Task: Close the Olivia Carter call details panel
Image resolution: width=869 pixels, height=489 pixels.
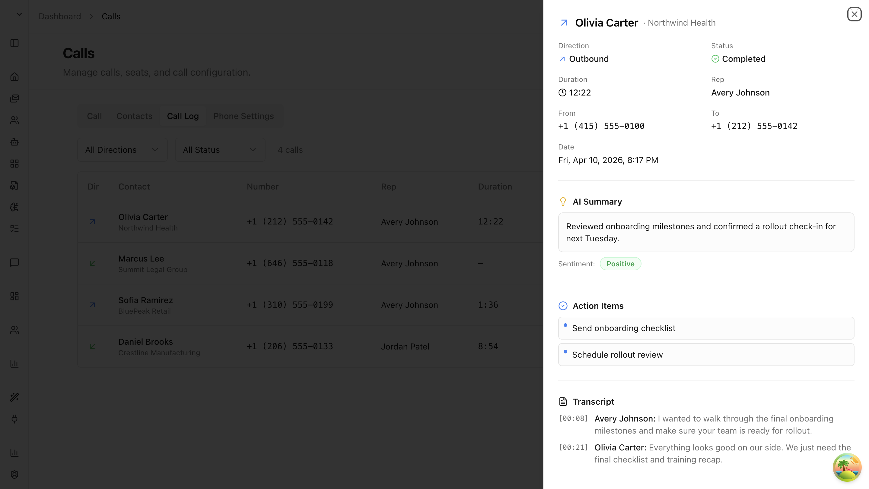Action: pyautogui.click(x=854, y=14)
